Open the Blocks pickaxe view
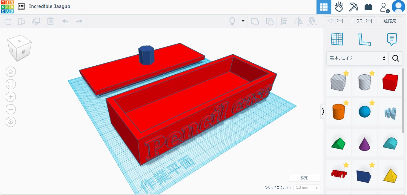Viewport: 407px width, 195px height. click(354, 7)
